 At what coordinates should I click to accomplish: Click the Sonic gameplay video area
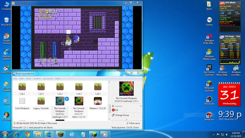click(x=76, y=37)
